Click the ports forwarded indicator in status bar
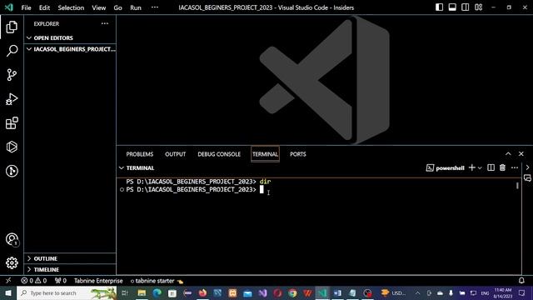Screen dimensions: 533x300 [x=61, y=281]
